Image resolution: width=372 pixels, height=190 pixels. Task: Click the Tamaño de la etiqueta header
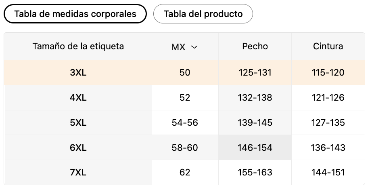pos(78,46)
